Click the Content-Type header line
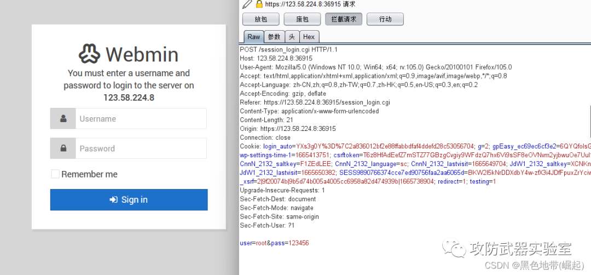This screenshot has height=275, width=591. tap(309, 111)
